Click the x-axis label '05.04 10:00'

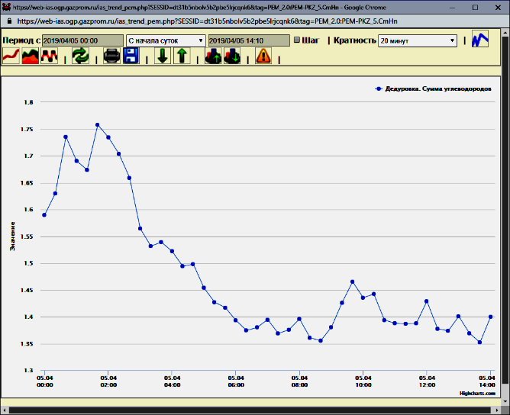(363, 381)
